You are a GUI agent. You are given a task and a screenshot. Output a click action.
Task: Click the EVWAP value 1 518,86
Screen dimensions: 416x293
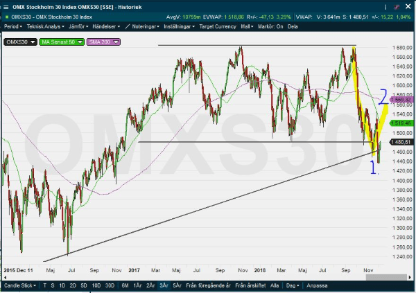(x=234, y=17)
